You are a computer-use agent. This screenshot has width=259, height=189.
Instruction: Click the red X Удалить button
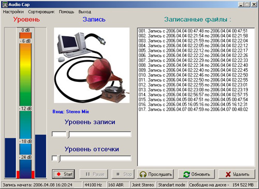coord(237,174)
